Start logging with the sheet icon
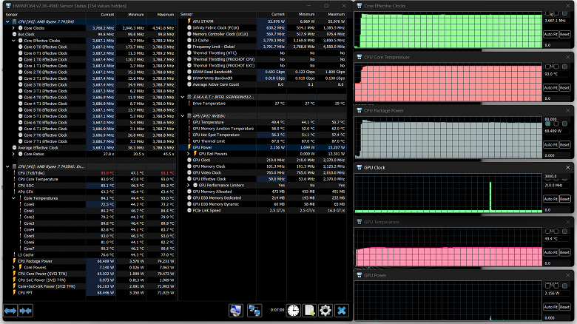Viewport: 577px width, 324px height. tap(309, 311)
